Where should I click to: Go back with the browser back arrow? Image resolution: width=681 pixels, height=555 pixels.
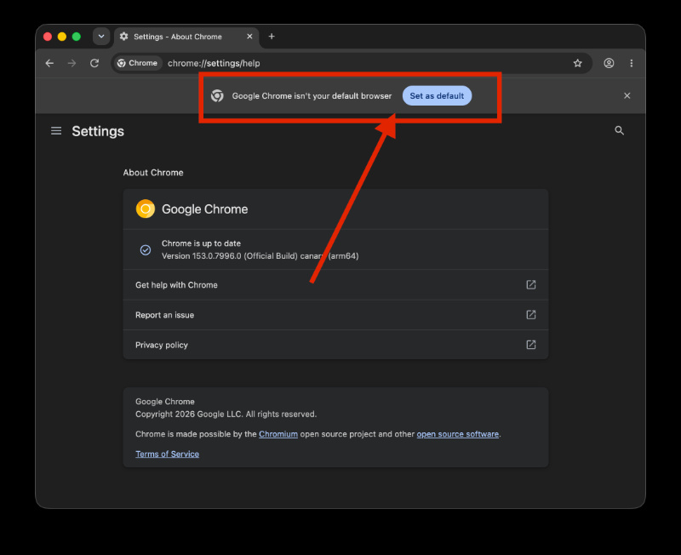(49, 63)
